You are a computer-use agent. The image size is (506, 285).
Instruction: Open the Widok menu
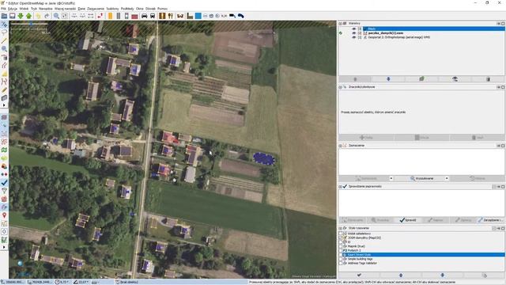pyautogui.click(x=24, y=9)
